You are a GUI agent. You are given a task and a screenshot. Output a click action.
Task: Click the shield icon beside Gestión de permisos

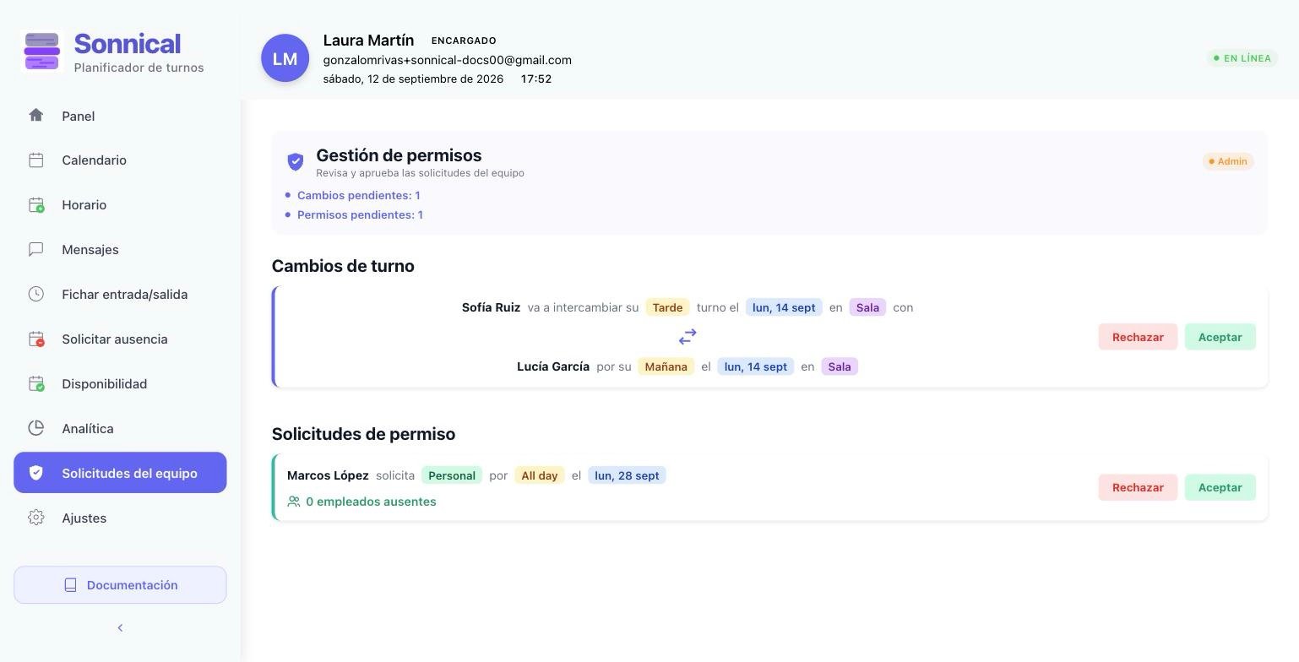296,161
